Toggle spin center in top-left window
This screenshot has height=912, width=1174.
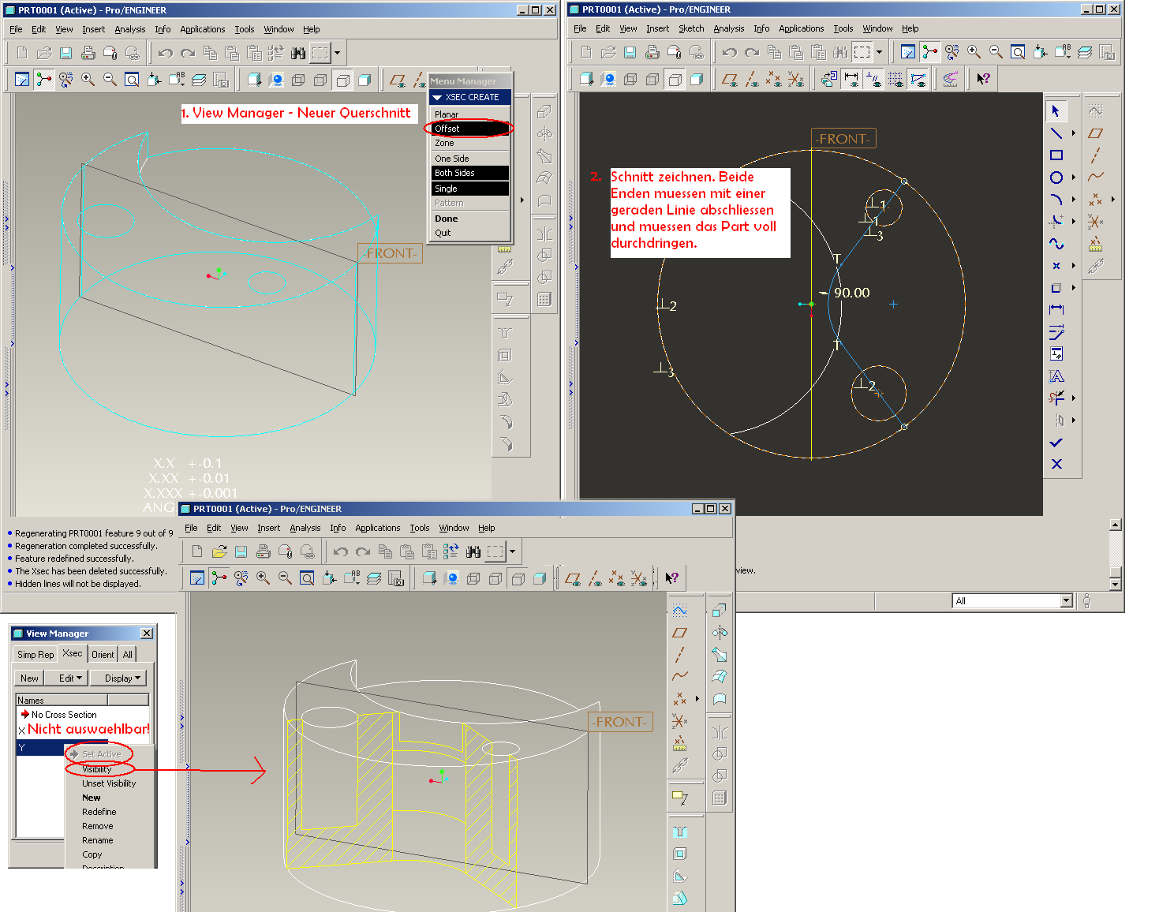click(x=43, y=80)
